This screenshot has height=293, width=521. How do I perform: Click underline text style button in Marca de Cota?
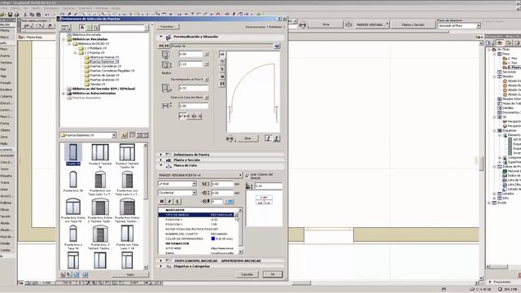pos(177,201)
